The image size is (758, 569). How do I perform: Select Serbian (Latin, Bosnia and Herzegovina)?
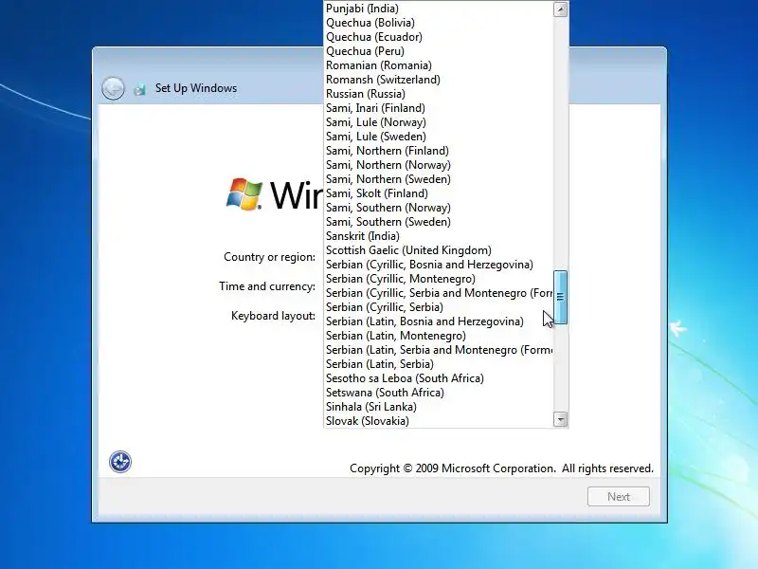[x=439, y=321]
